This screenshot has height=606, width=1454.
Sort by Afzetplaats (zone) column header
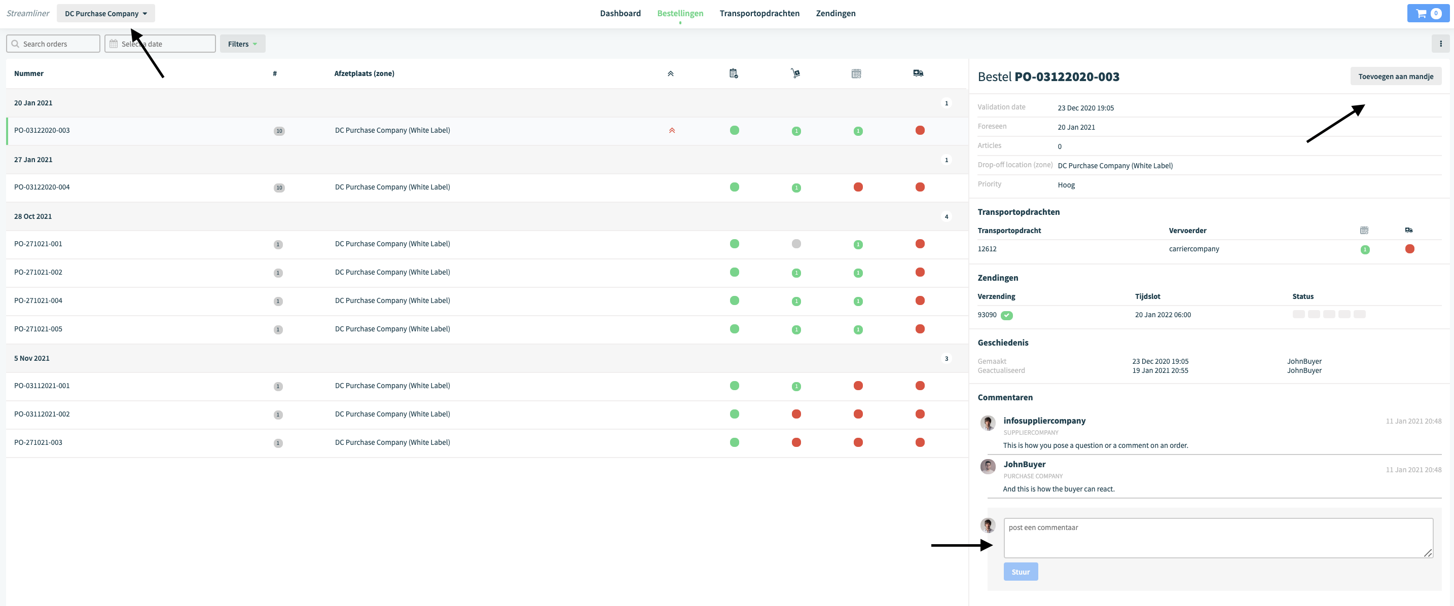pyautogui.click(x=364, y=73)
